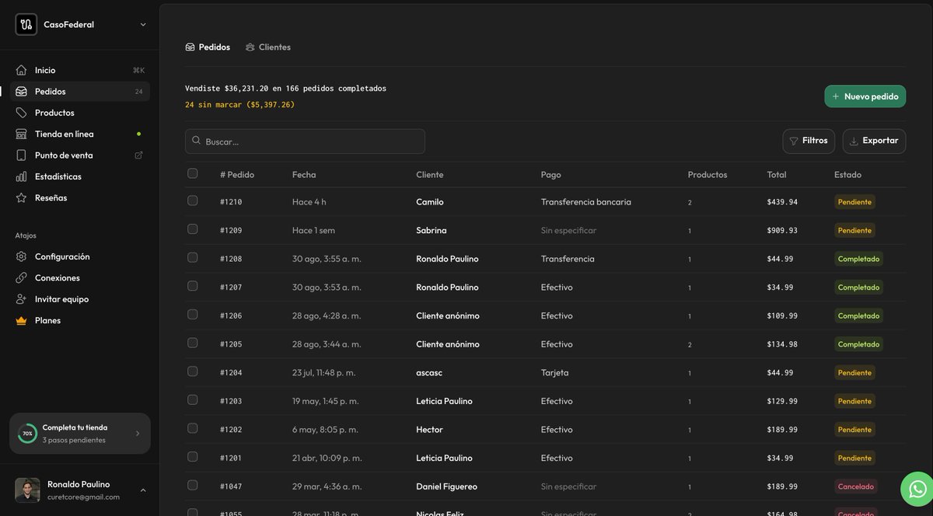Screen dimensions: 933x516
Task: Open the Filtros dropdown
Action: (809, 141)
